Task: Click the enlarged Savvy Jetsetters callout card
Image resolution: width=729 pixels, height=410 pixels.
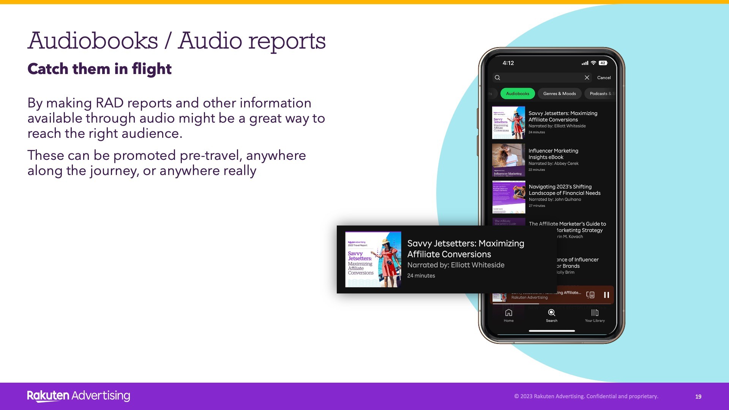Action: pos(447,259)
